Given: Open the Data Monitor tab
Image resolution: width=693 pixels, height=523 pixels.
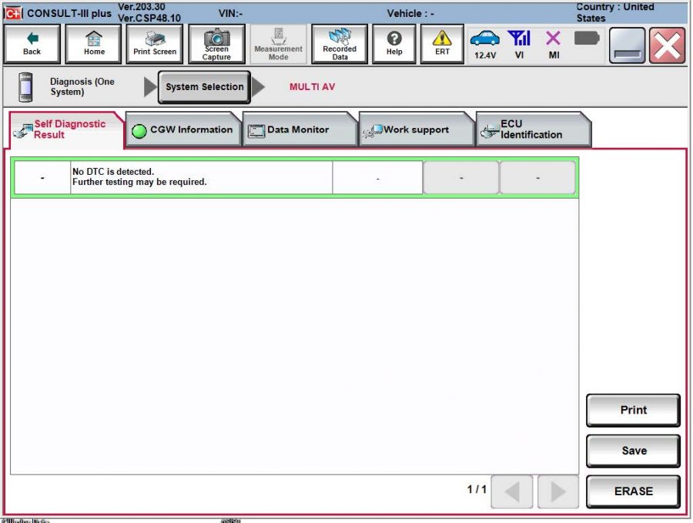Looking at the screenshot, I should (x=299, y=129).
